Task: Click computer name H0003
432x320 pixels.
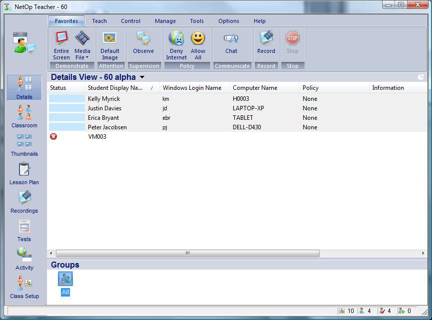Action: (241, 98)
